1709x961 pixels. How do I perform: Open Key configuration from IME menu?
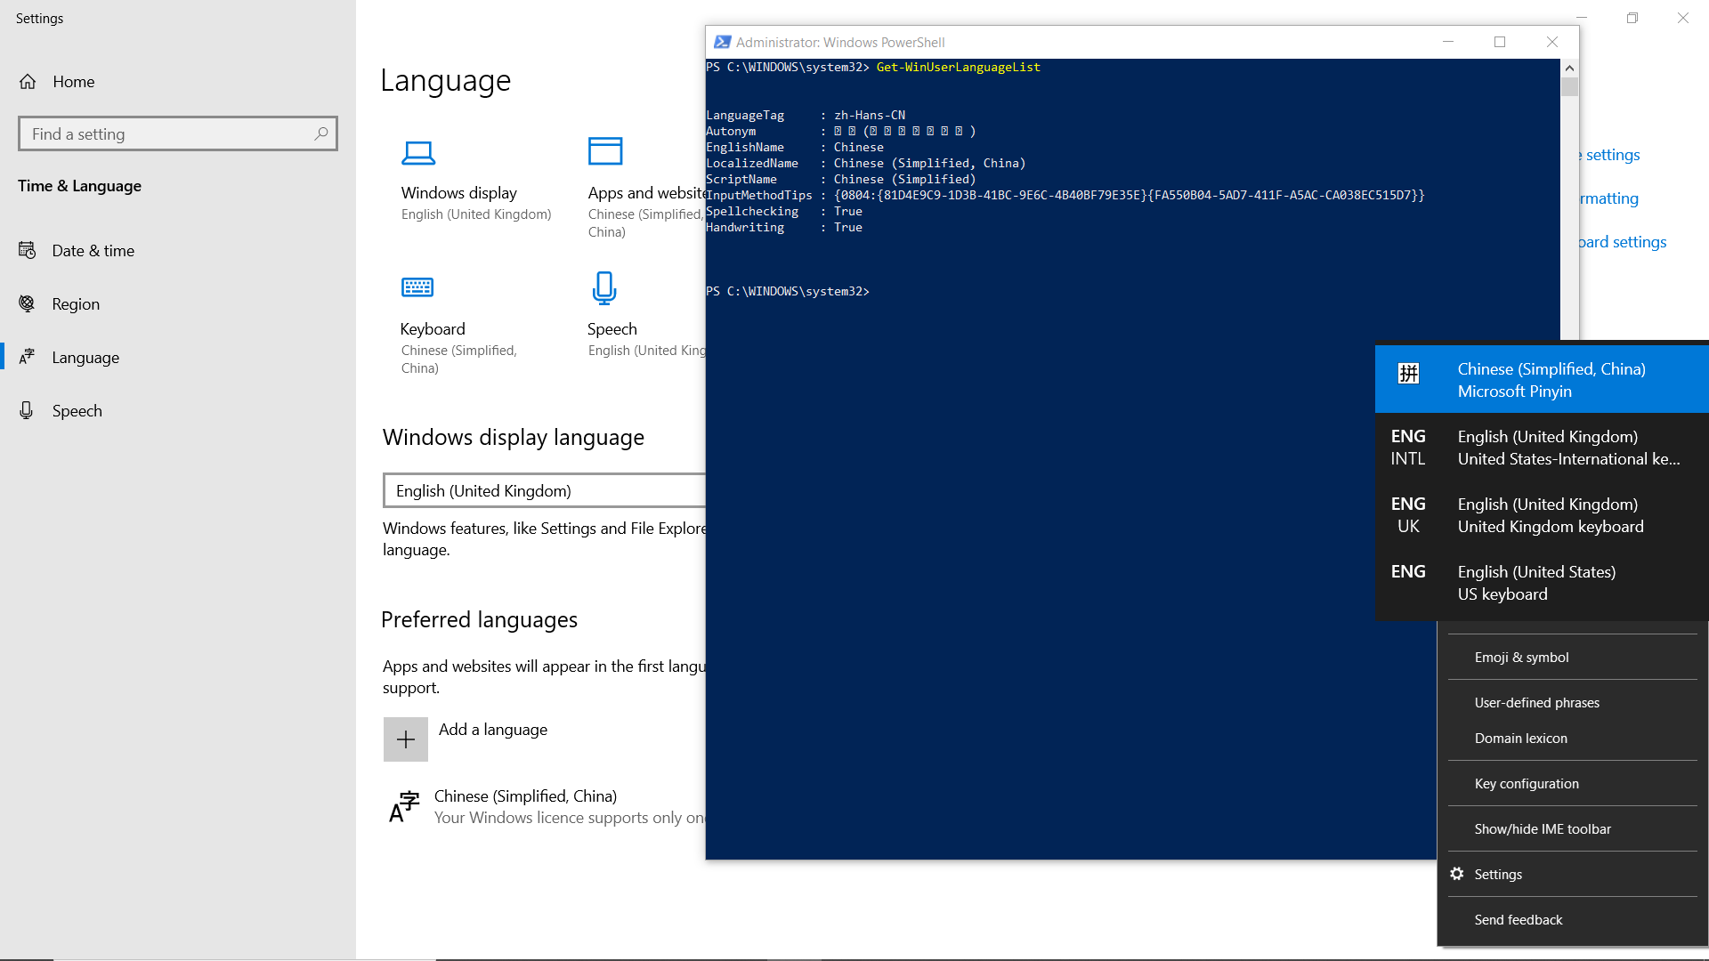point(1572,784)
